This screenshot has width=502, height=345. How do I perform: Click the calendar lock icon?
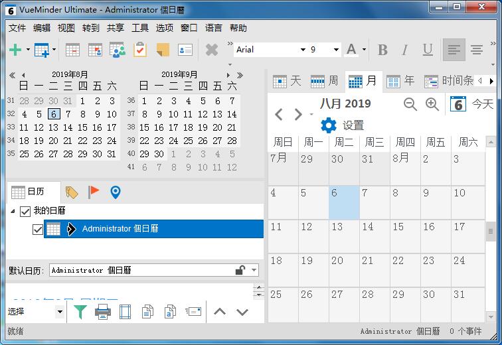[240, 270]
